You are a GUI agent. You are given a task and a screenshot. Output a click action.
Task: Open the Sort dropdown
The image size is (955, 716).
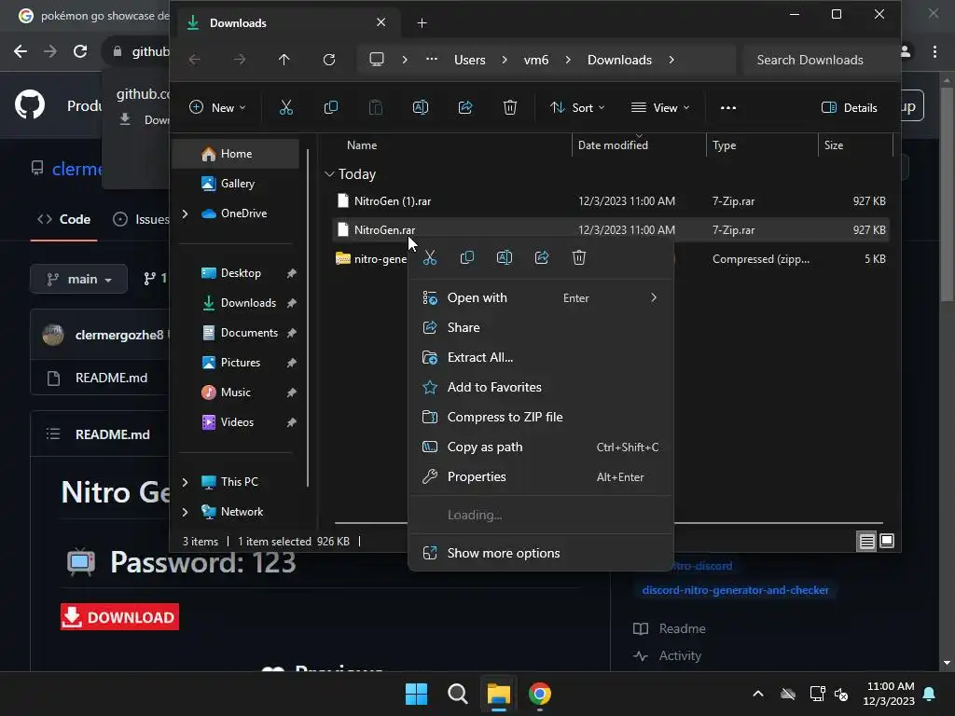pos(576,108)
